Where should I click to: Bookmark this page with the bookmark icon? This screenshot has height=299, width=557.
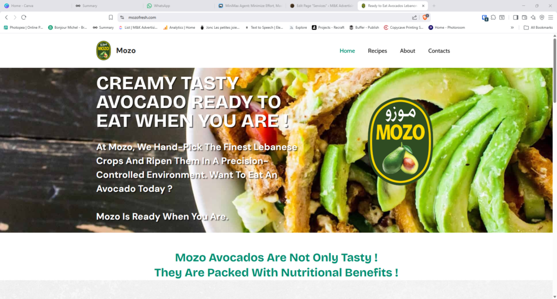point(111,17)
